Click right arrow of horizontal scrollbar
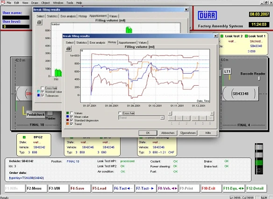This screenshot has height=199, width=273. pos(212,113)
